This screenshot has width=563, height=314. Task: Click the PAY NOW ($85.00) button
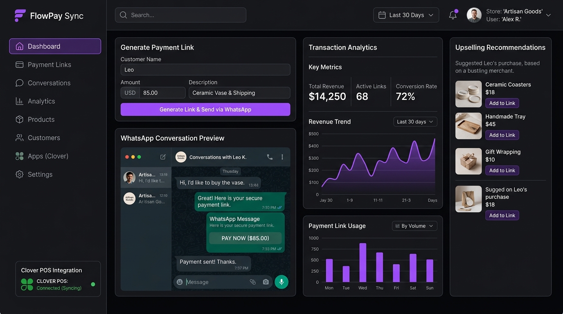click(x=245, y=238)
